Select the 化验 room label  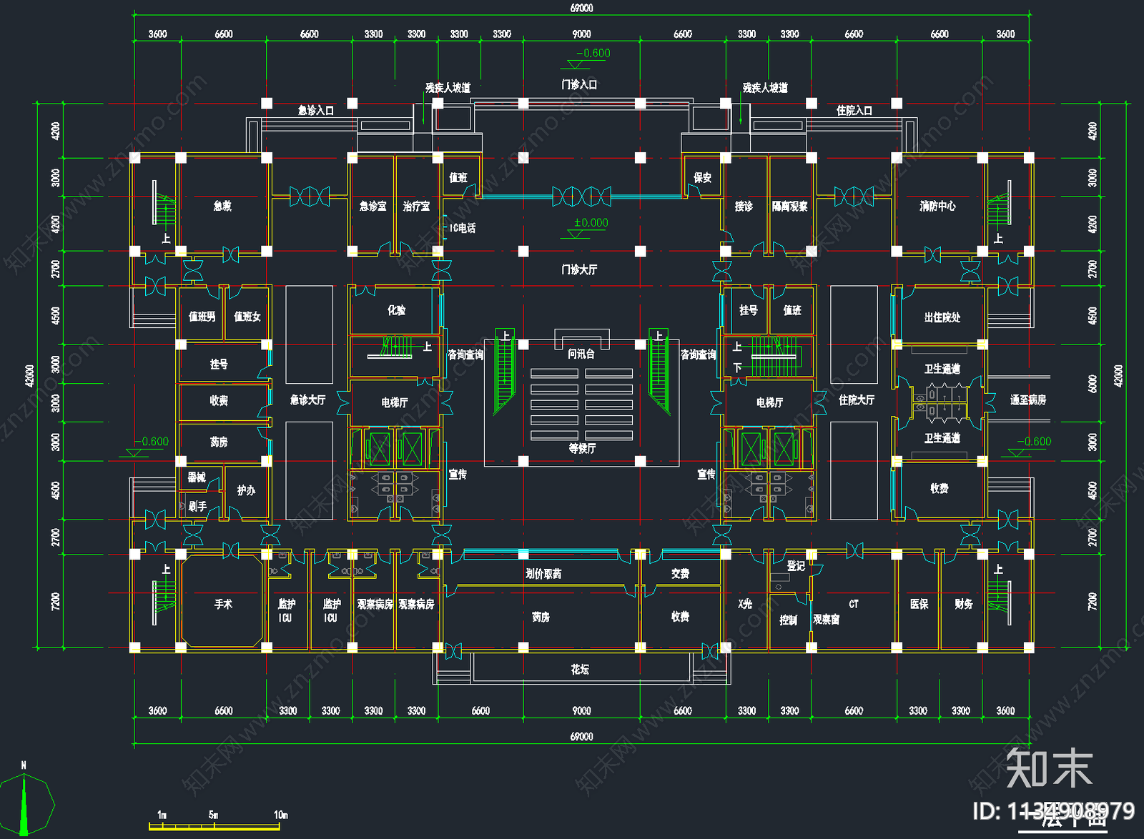coord(396,310)
